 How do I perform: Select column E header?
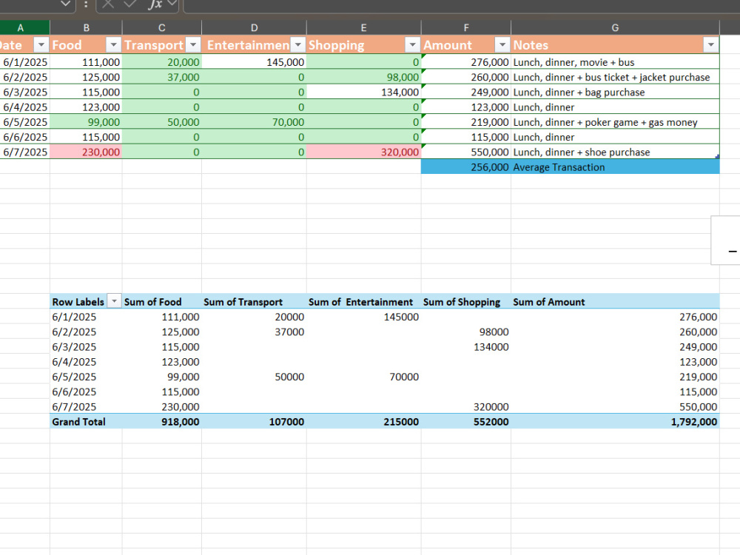[363, 28]
